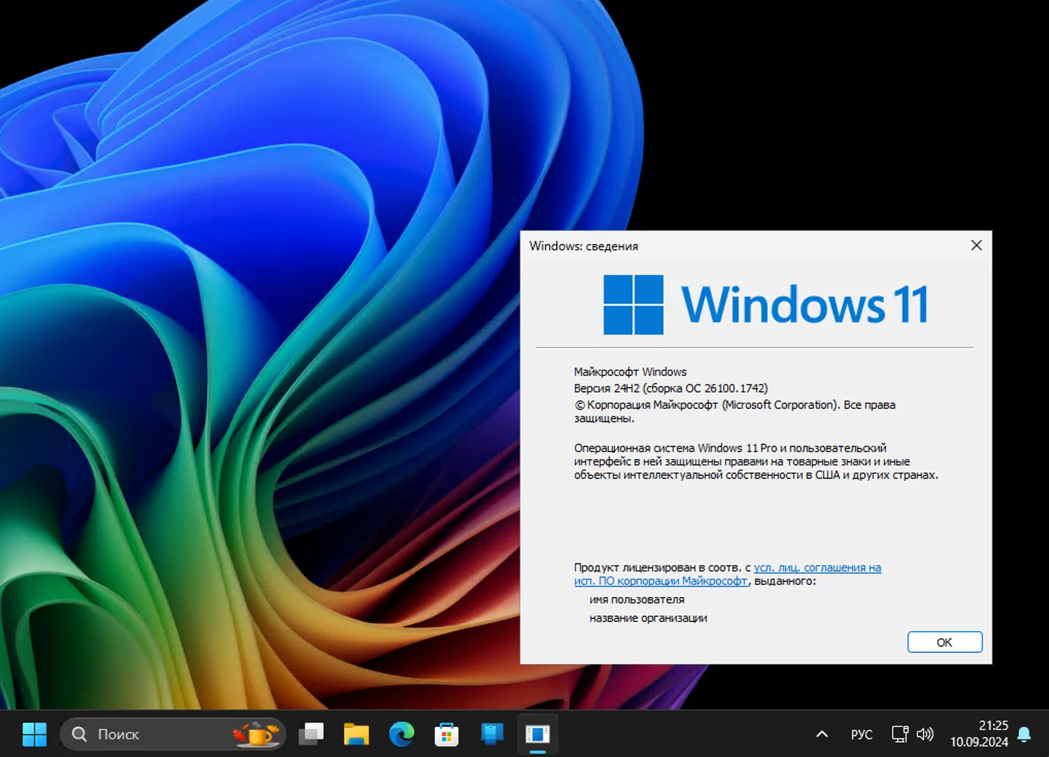Open File Explorer from the taskbar
1049x757 pixels.
(355, 734)
